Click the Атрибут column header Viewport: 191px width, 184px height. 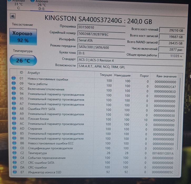60,73
